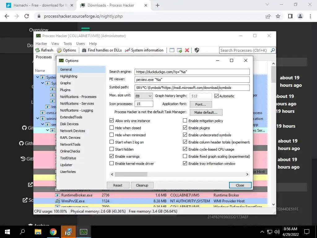Click the Chrome reload page icon
Image resolution: width=317 pixels, height=238 pixels.
click(27, 16)
